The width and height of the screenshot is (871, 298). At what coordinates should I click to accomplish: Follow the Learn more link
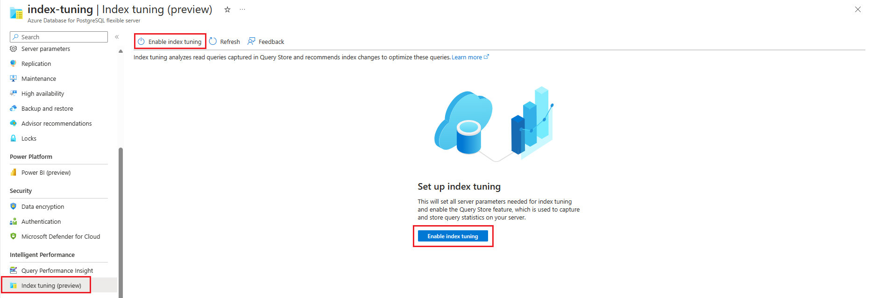(470, 57)
